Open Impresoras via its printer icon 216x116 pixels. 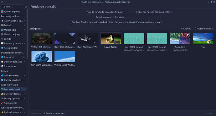tap(2, 66)
